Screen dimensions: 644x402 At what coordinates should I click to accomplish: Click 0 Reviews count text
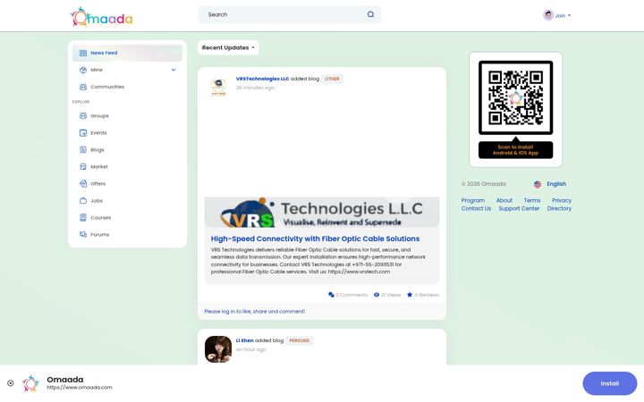[427, 295]
